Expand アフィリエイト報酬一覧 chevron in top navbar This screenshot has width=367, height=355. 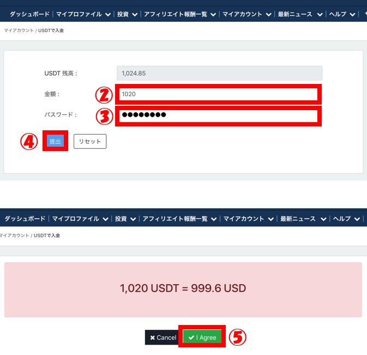(213, 15)
